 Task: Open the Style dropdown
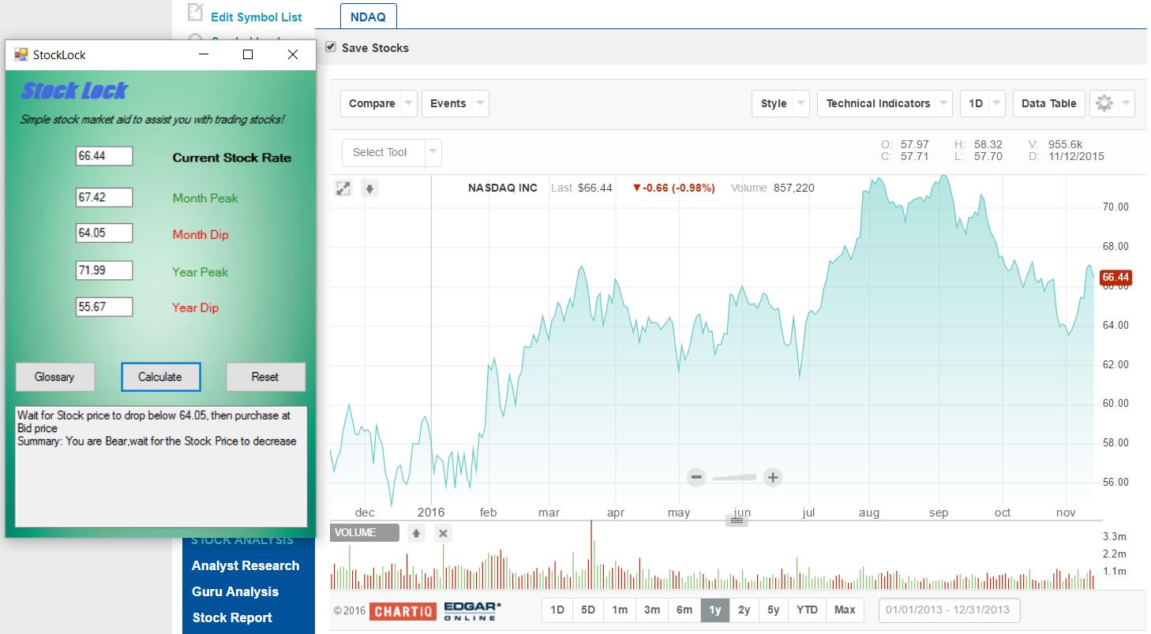pyautogui.click(x=781, y=103)
